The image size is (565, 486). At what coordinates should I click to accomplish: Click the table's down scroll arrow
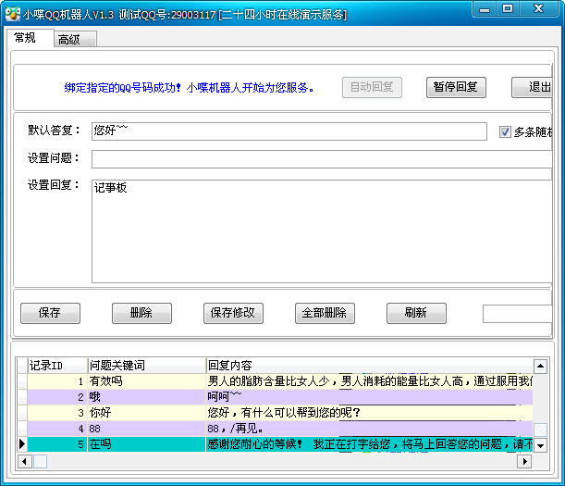click(540, 445)
